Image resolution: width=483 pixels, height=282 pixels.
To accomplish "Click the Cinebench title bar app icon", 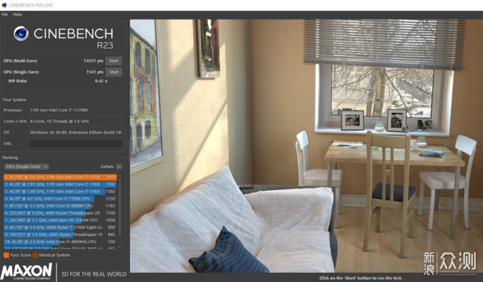I will click(x=4, y=5).
